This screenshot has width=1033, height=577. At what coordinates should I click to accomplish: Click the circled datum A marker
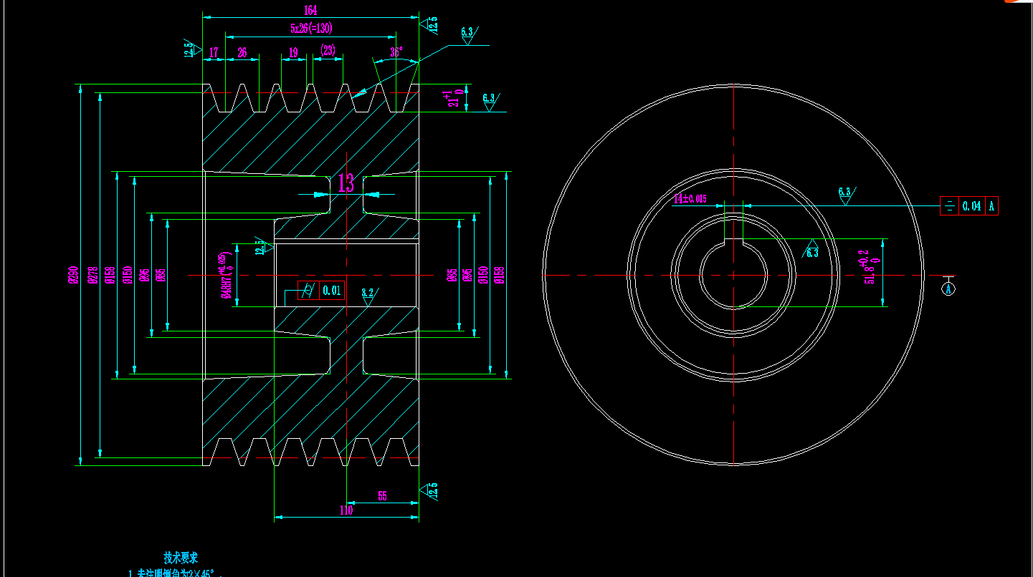(949, 289)
